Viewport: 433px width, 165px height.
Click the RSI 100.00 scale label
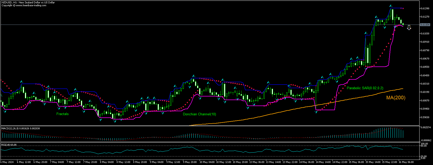tap(424, 144)
